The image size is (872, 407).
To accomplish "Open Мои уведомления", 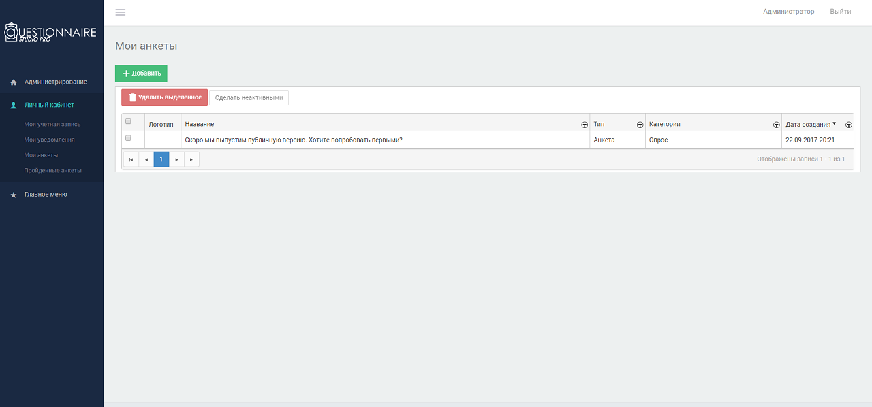I will tap(49, 140).
